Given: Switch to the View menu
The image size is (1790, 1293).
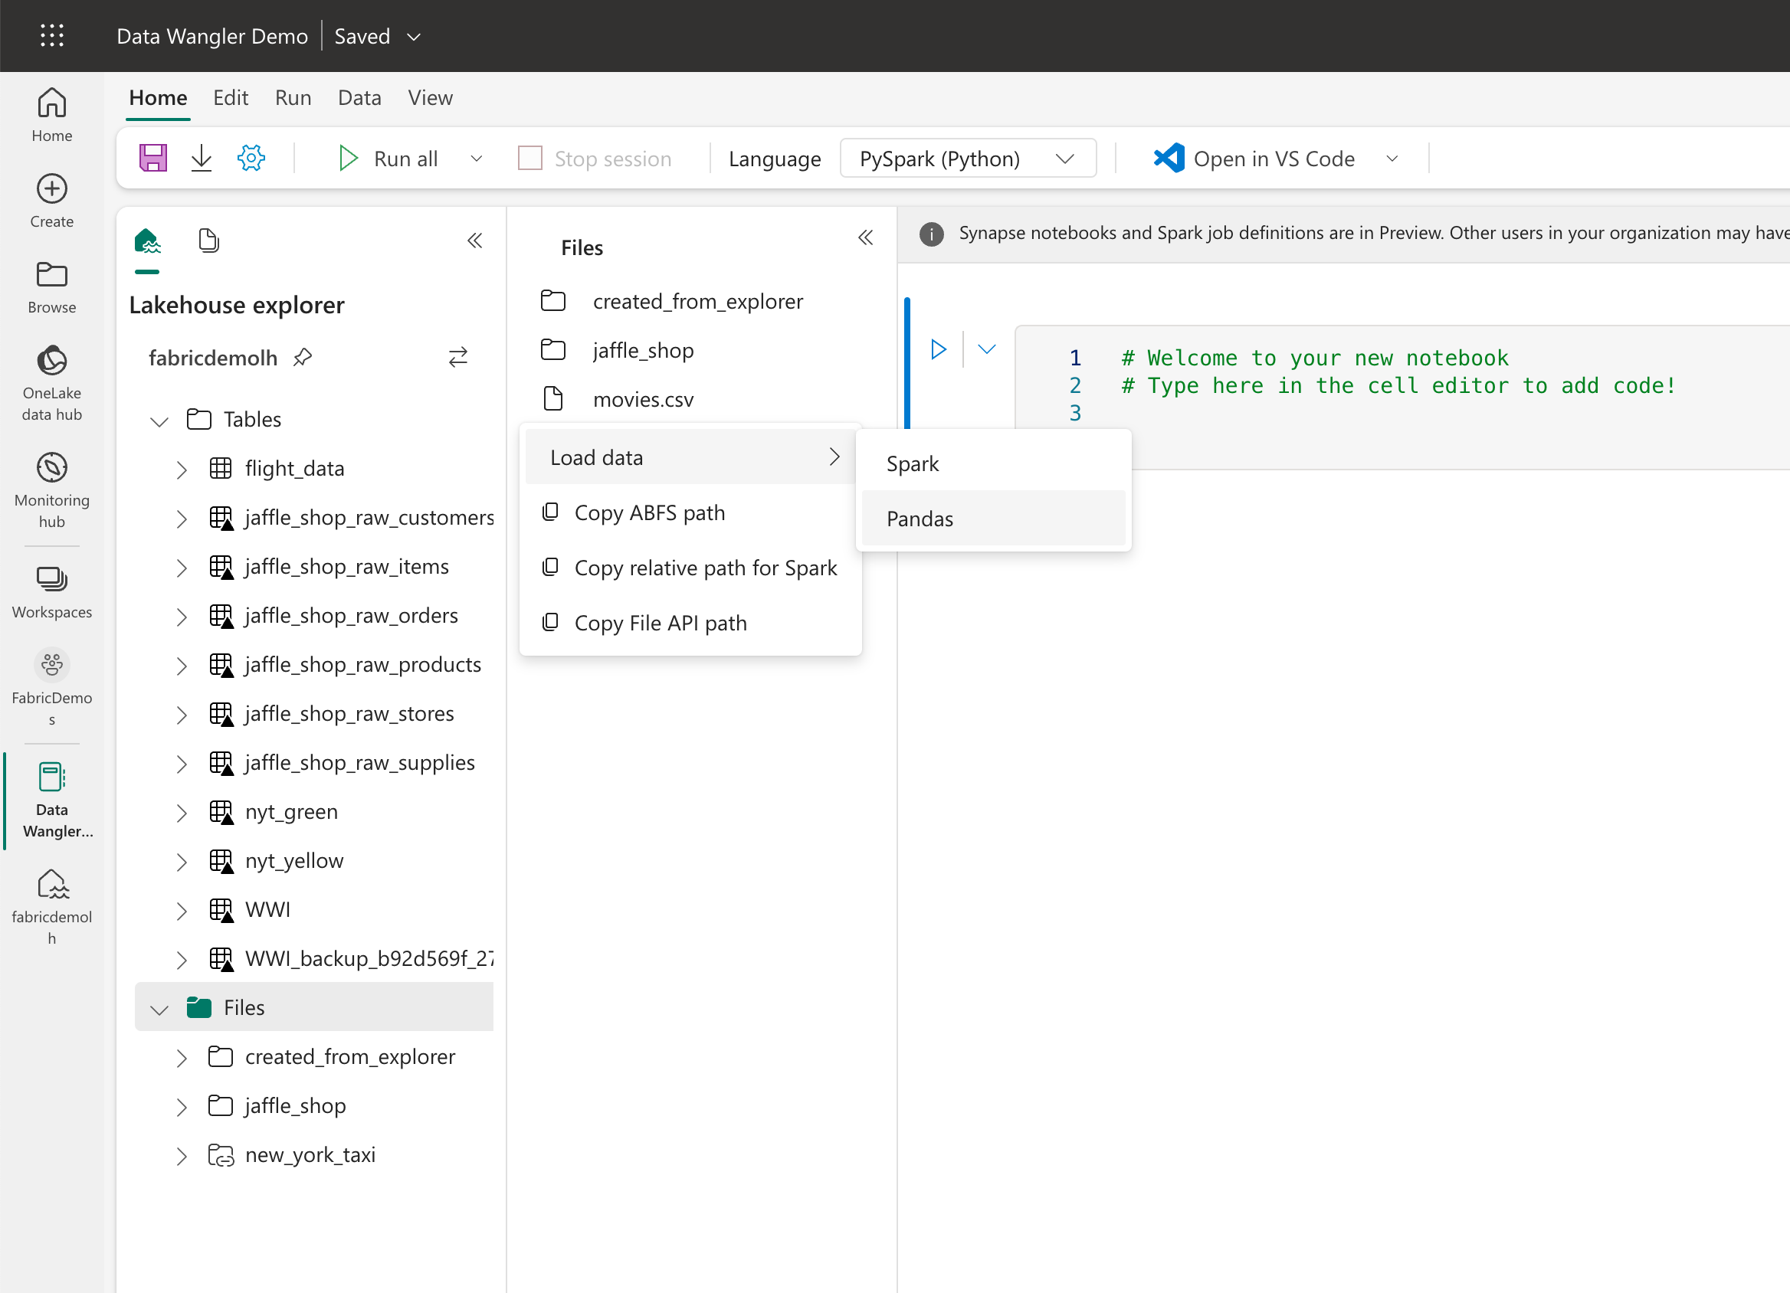Looking at the screenshot, I should click(x=429, y=97).
